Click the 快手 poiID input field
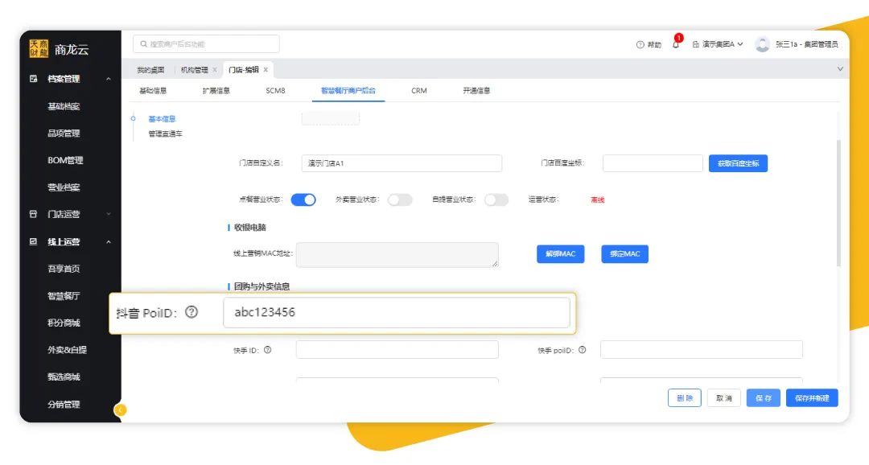This screenshot has height=465, width=869. point(701,350)
